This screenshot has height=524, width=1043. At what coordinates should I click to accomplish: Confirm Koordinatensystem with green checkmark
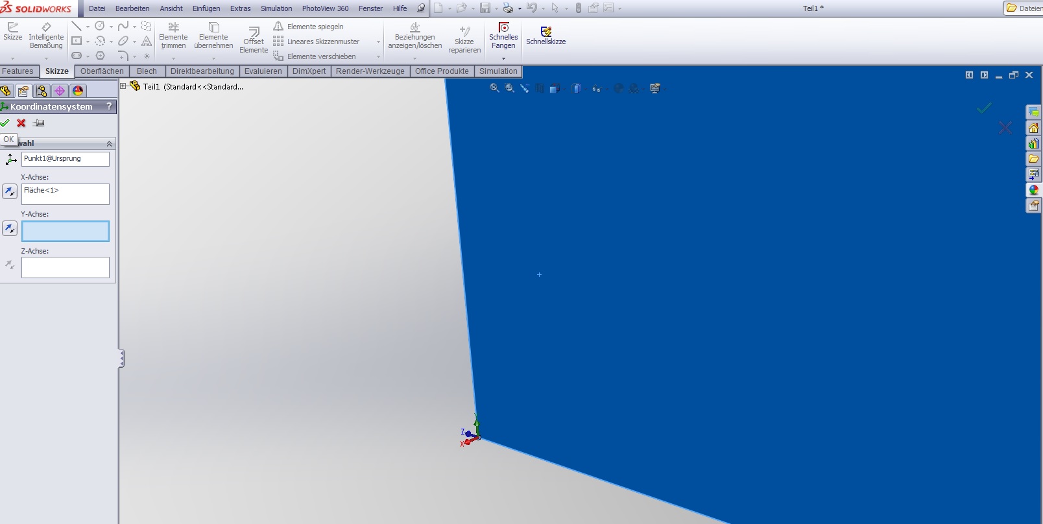[x=5, y=123]
